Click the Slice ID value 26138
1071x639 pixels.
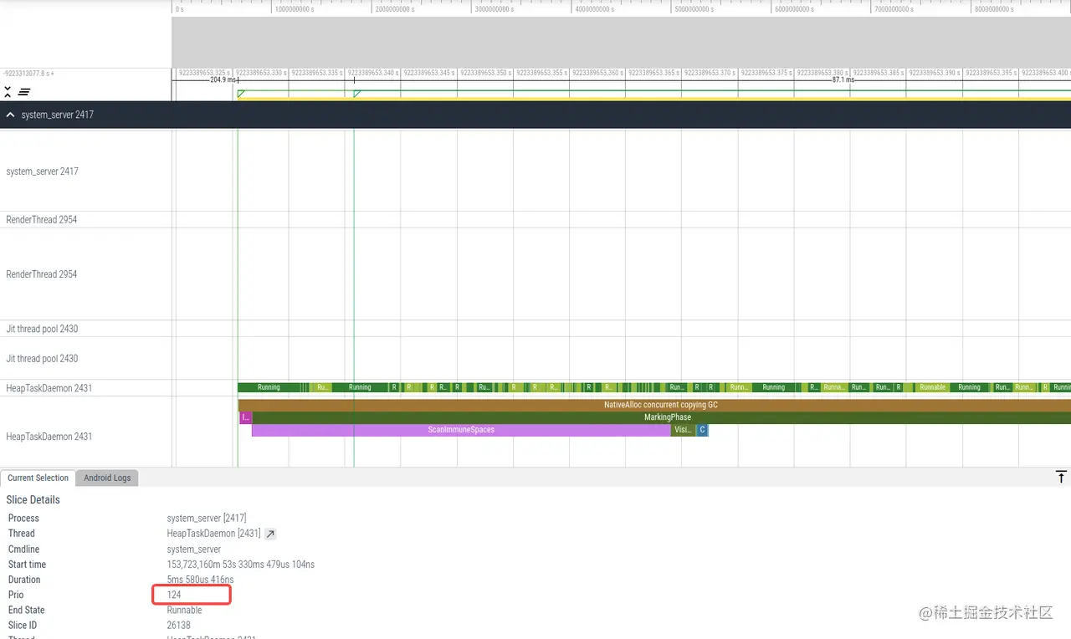[180, 625]
